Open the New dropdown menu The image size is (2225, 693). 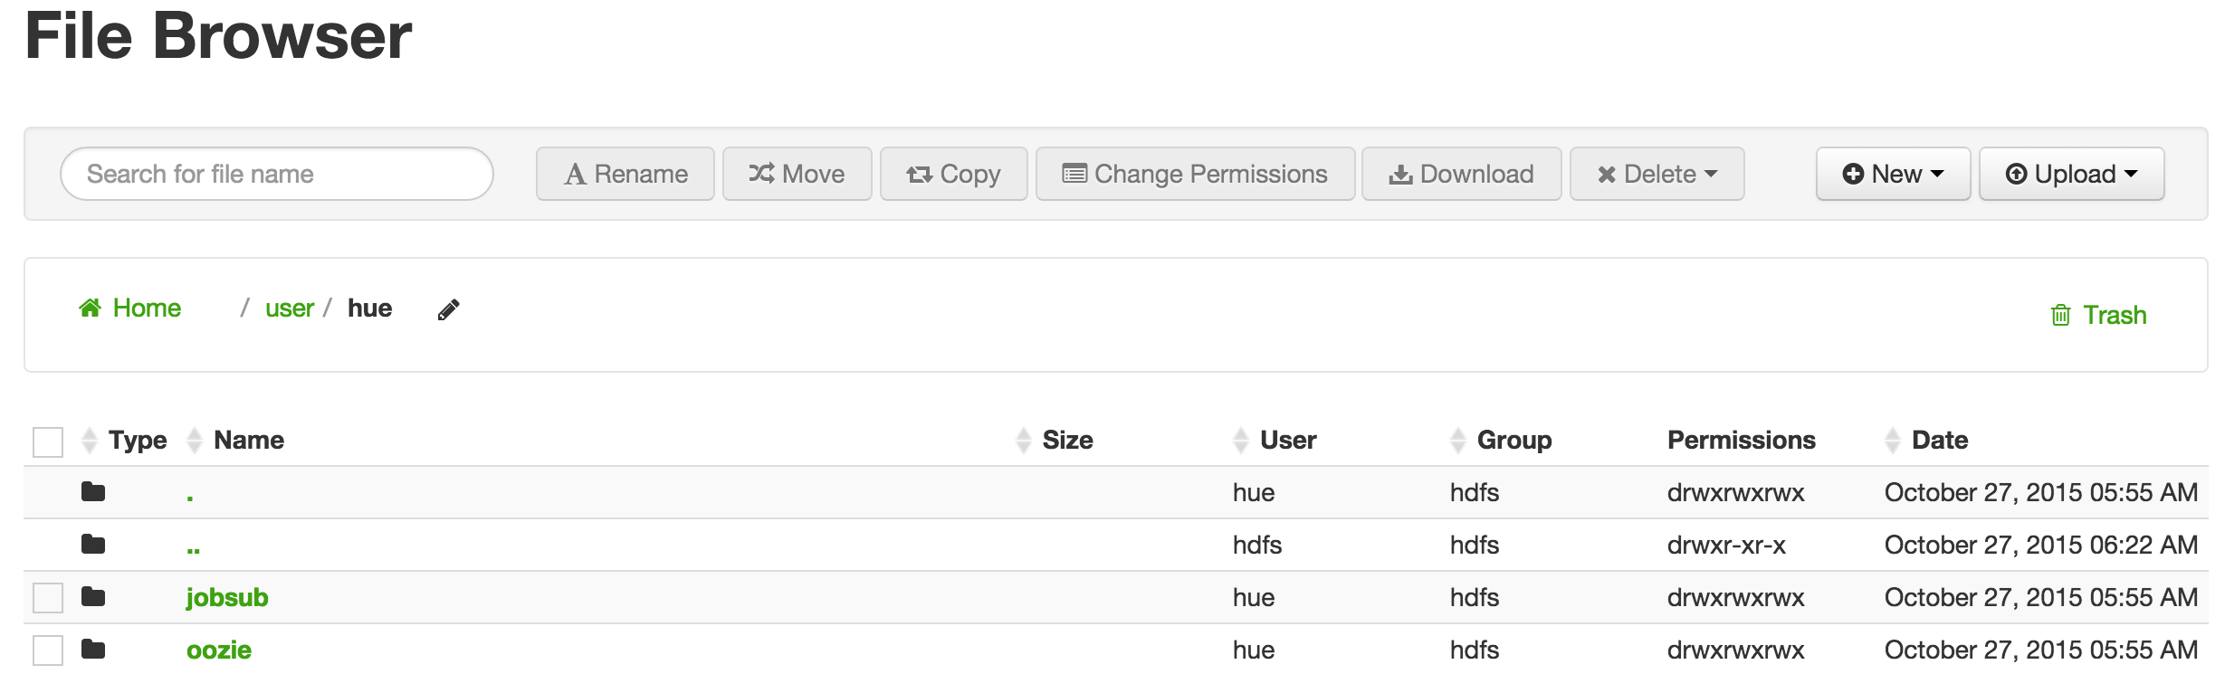point(1893,174)
